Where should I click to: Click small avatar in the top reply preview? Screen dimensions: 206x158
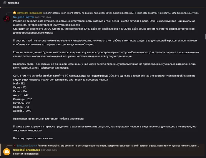(14, 13)
